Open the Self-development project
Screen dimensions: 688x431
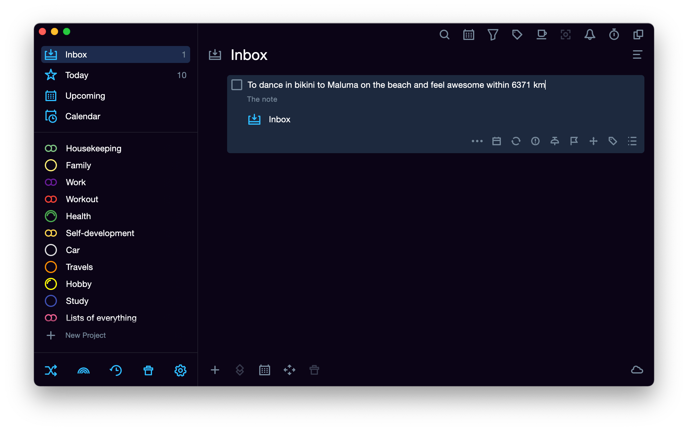coord(116,233)
